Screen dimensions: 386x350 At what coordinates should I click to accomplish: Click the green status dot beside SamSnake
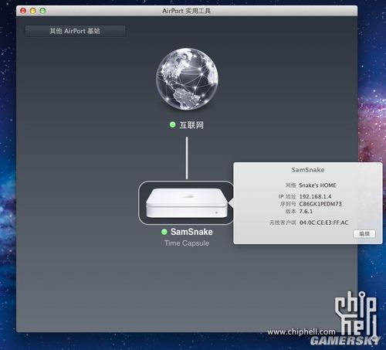tap(164, 232)
